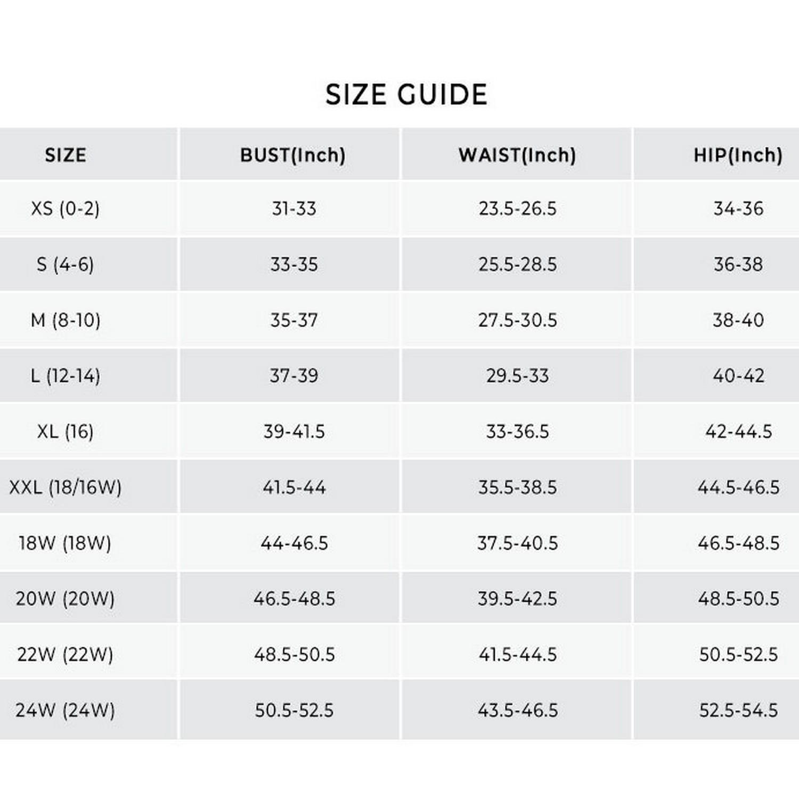Click the BUST(Inch) column header

point(292,155)
